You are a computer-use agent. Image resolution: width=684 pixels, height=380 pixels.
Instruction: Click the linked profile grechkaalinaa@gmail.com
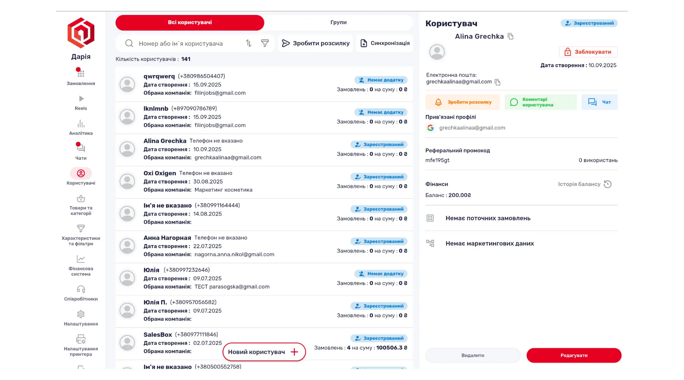472,128
